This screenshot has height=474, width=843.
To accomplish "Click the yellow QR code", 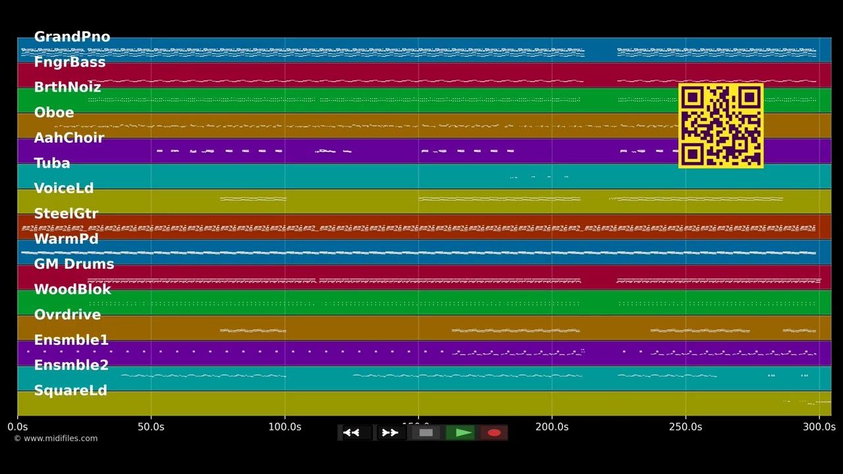I will (x=721, y=126).
